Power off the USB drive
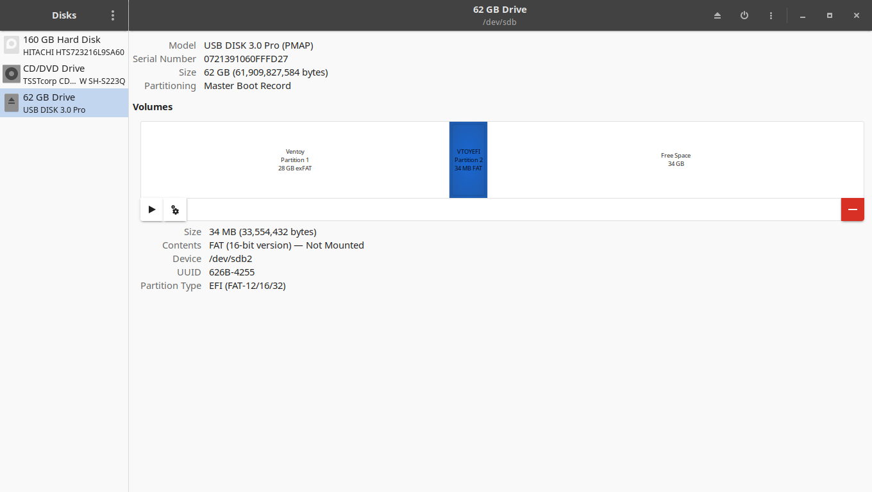Screen dimensions: 872x492 (744, 15)
